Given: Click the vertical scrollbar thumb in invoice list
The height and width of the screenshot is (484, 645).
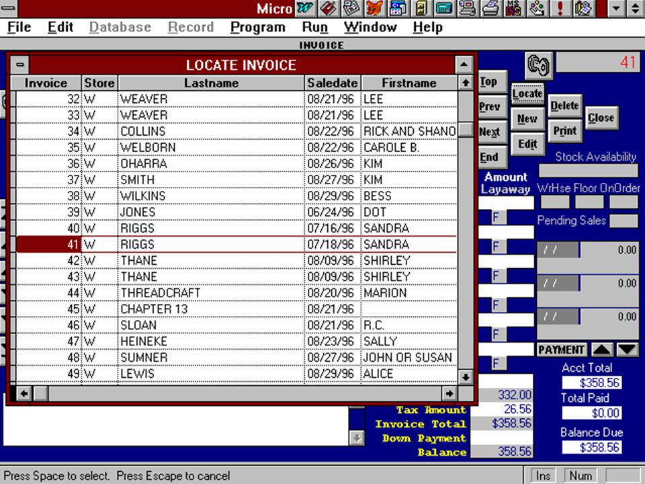Looking at the screenshot, I should point(466,130).
